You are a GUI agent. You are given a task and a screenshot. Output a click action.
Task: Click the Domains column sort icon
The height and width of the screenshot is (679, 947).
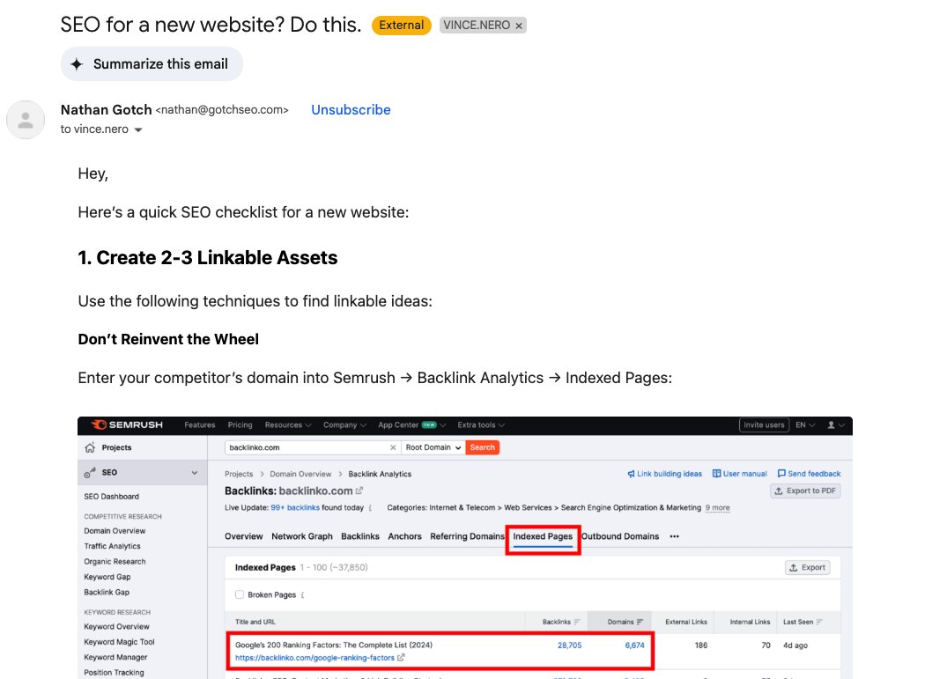[x=640, y=622]
